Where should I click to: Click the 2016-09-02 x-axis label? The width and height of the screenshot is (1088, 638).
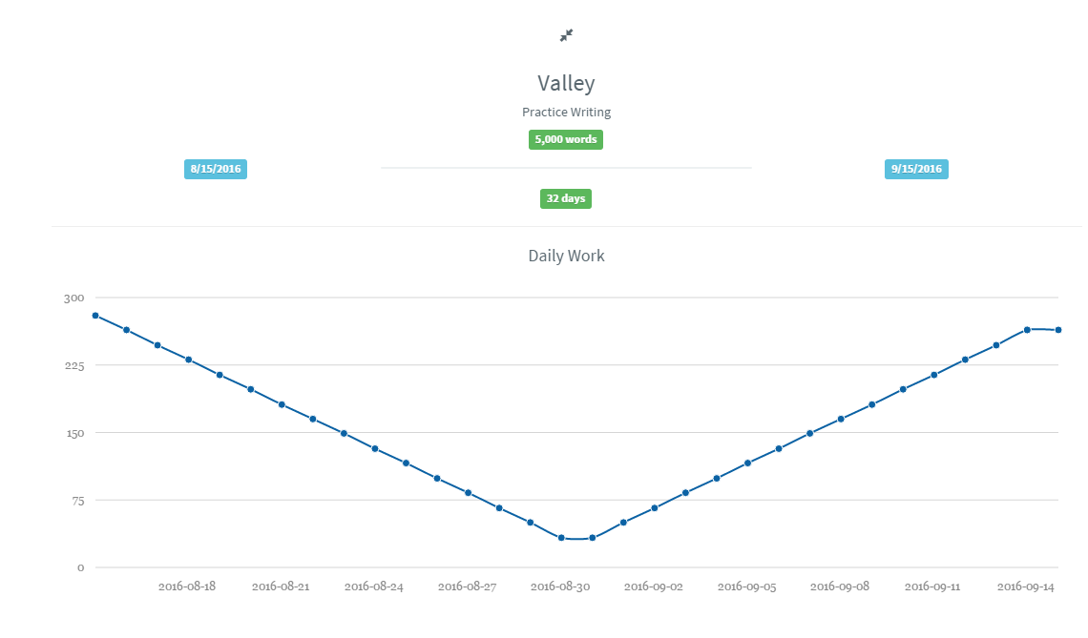point(653,587)
